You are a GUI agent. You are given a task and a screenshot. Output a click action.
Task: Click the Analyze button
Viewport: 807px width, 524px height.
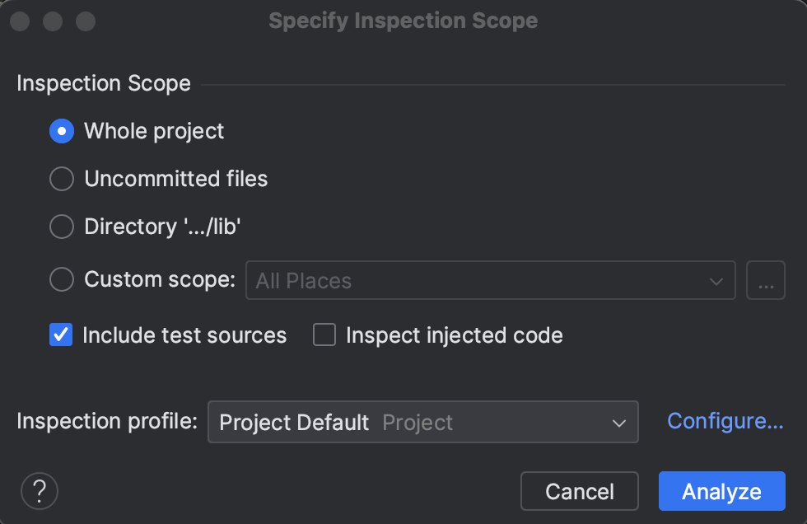click(x=721, y=490)
